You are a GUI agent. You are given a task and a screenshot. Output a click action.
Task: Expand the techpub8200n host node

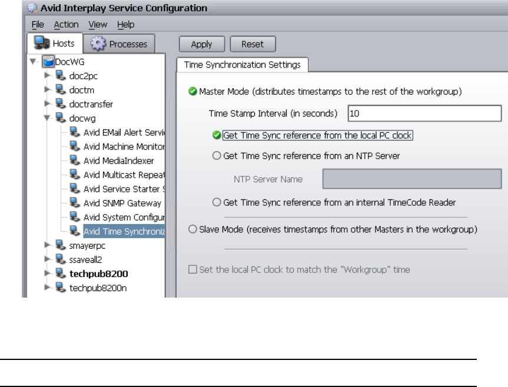pos(47,288)
